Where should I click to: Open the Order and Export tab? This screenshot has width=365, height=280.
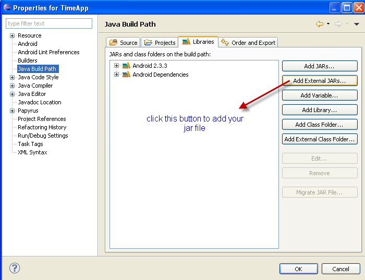click(x=248, y=43)
